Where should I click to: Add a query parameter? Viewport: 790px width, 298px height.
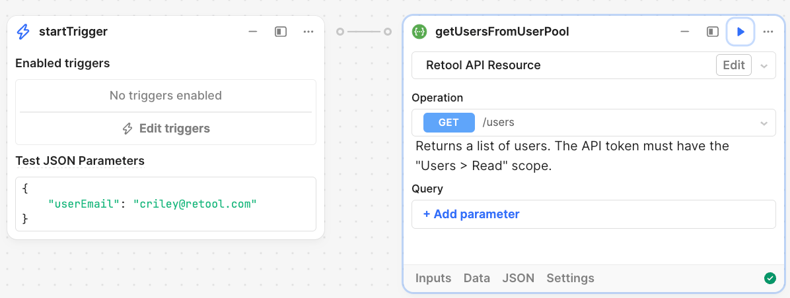471,214
